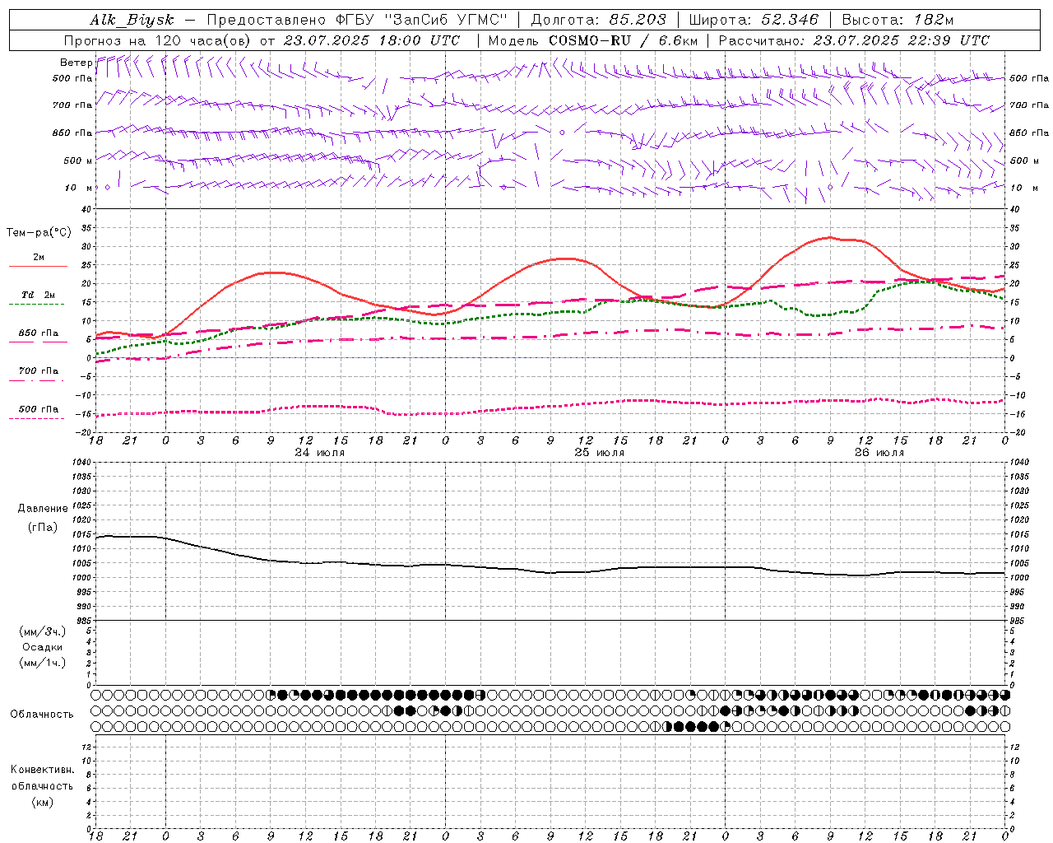Select the forecast start 23.07.2025 18:00 UTC text
1053x843 pixels.
pyautogui.click(x=372, y=40)
